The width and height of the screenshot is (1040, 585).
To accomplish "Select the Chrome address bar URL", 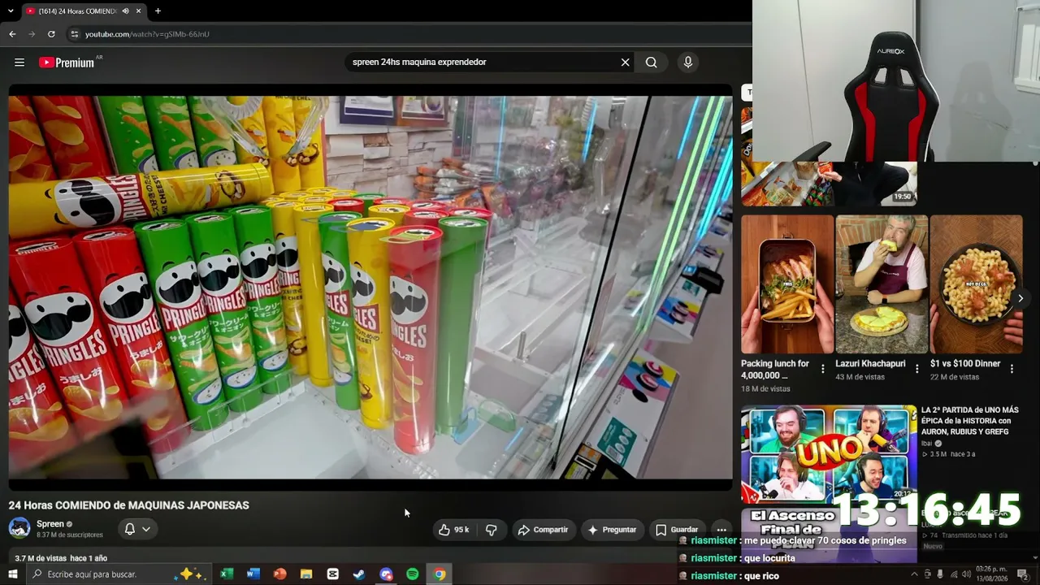I will [x=147, y=34].
